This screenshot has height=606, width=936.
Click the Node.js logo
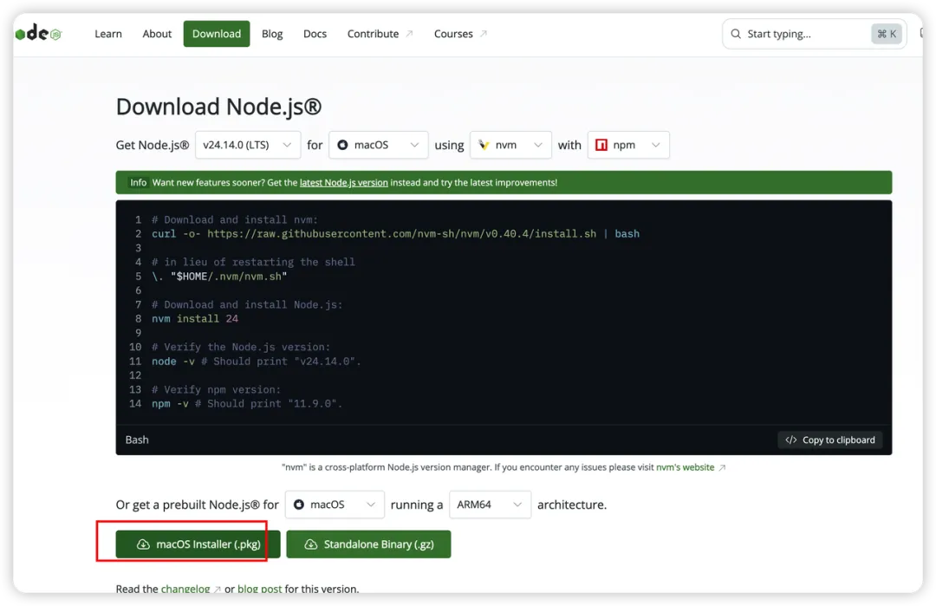coord(38,33)
